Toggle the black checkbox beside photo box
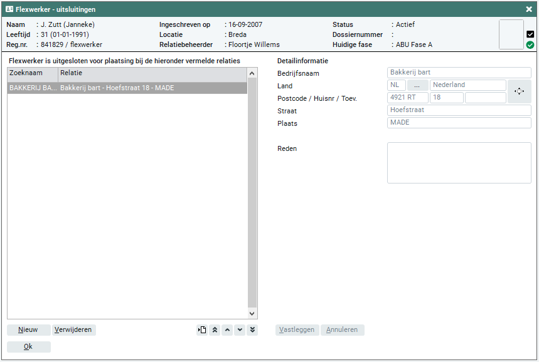 (x=530, y=34)
